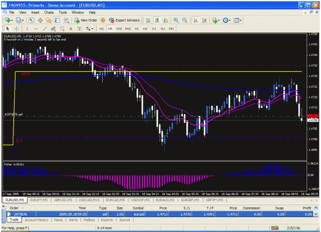Sort by the Profit column header
Image resolution: width=321 pixels, height=232 pixels.
pyautogui.click(x=307, y=208)
